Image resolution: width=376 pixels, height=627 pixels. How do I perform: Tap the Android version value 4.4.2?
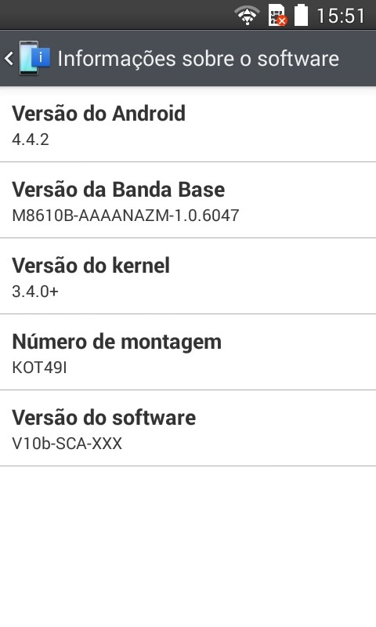(31, 140)
